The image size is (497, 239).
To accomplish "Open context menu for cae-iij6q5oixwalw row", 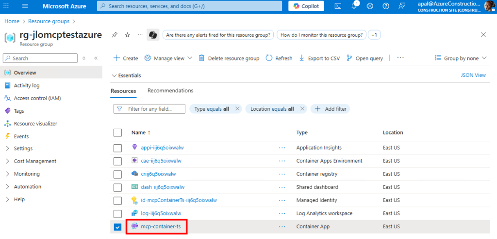I will (x=282, y=161).
